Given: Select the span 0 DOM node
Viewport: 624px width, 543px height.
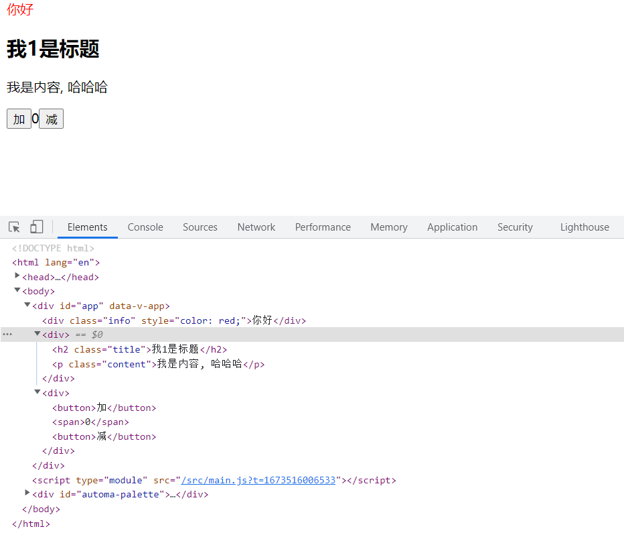Looking at the screenshot, I should [x=90, y=422].
